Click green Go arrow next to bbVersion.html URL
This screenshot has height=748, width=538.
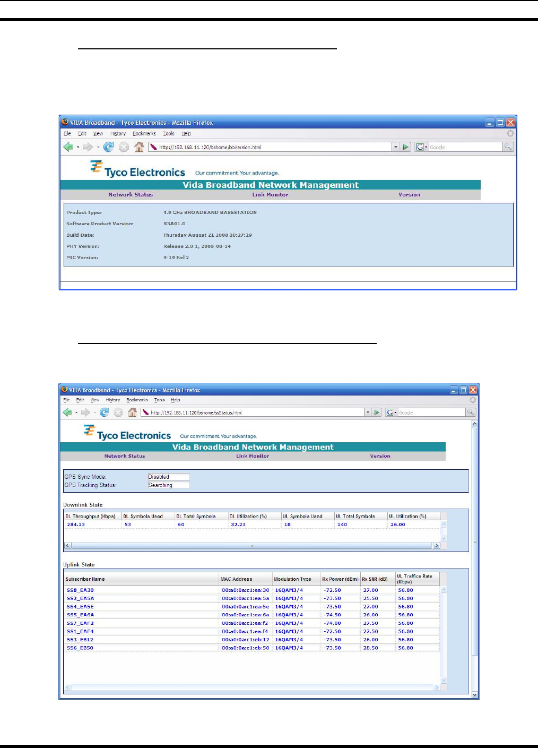[x=406, y=147]
